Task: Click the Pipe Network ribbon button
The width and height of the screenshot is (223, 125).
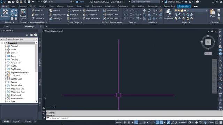Action: (x=91, y=18)
